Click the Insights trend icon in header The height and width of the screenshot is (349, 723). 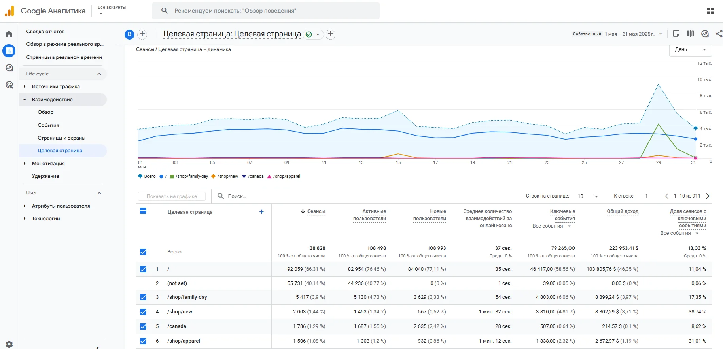[x=705, y=34]
